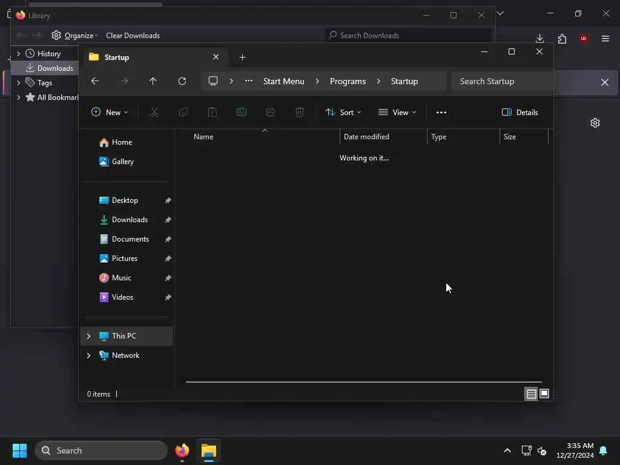Image resolution: width=620 pixels, height=465 pixels.
Task: Click pin icon next to Music
Action: pyautogui.click(x=168, y=278)
